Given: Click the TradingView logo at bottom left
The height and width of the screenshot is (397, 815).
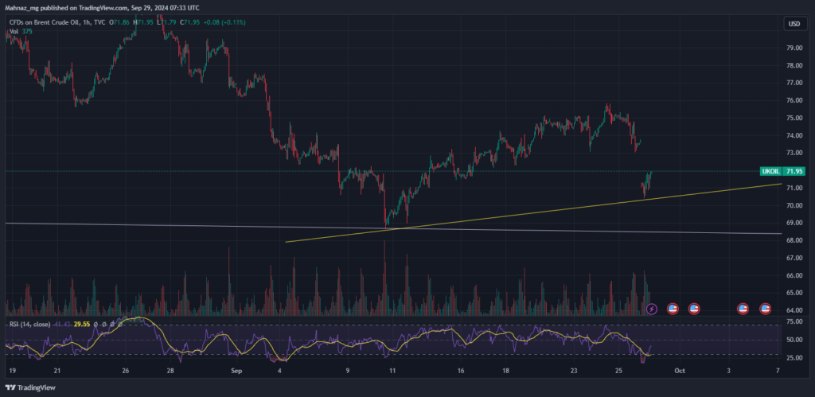Looking at the screenshot, I should click(30, 387).
